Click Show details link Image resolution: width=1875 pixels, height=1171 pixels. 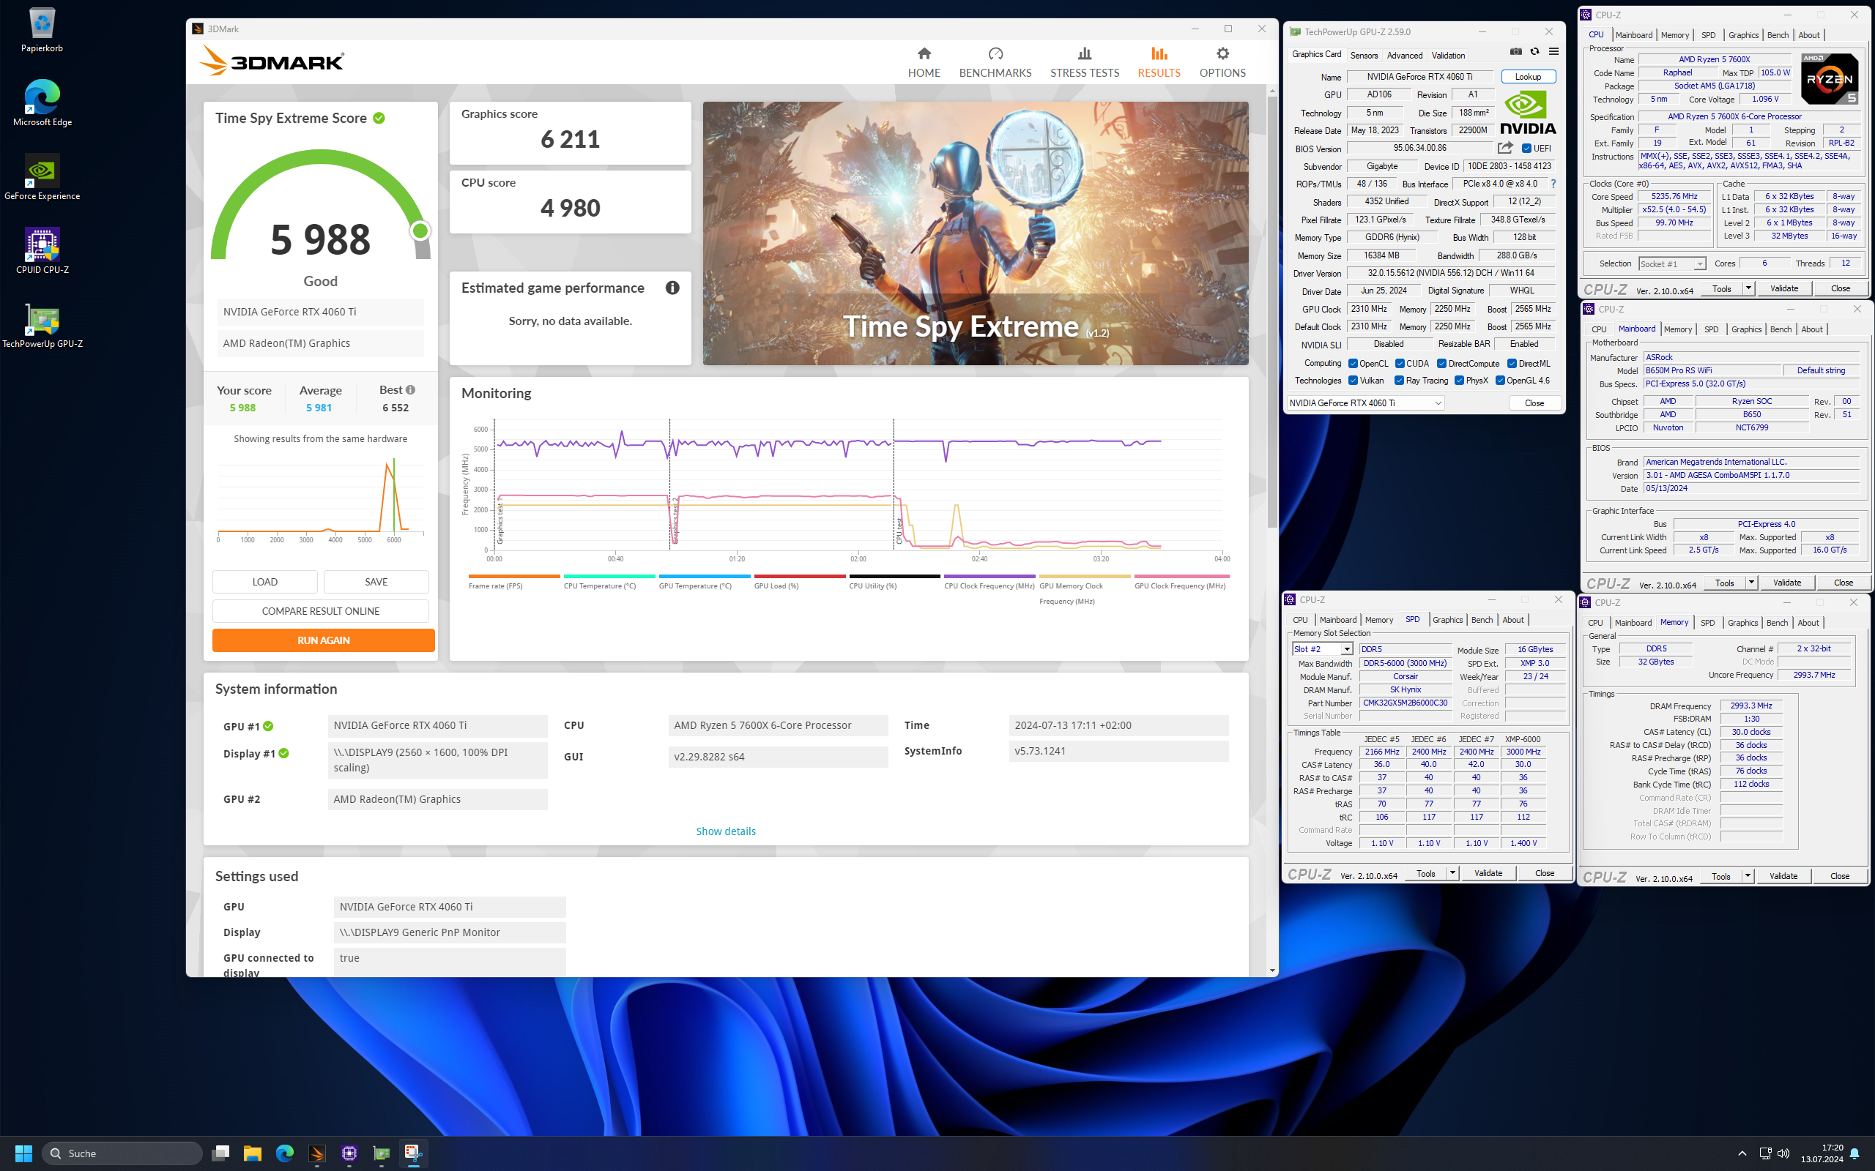click(725, 831)
